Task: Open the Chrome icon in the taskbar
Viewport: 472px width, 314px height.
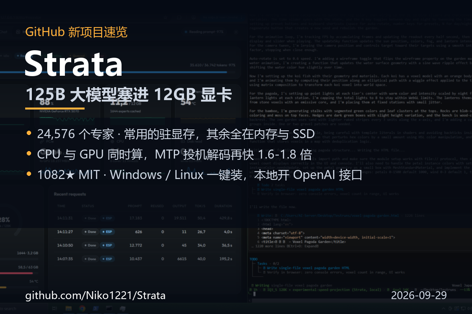Action: (82, 309)
